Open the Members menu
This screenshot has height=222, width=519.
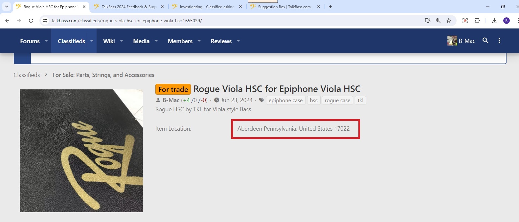180,41
